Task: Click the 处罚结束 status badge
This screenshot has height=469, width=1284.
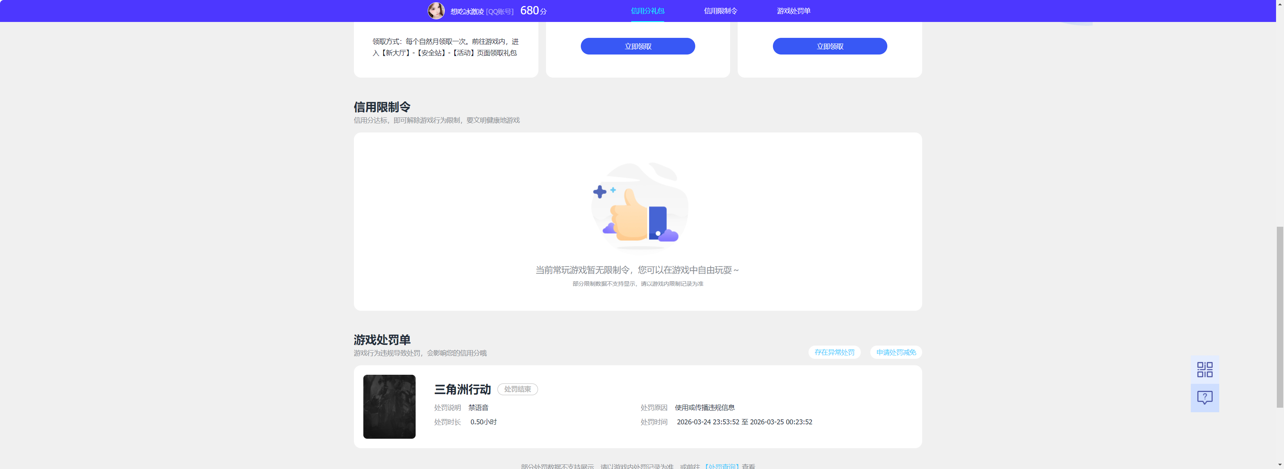Action: (x=518, y=389)
